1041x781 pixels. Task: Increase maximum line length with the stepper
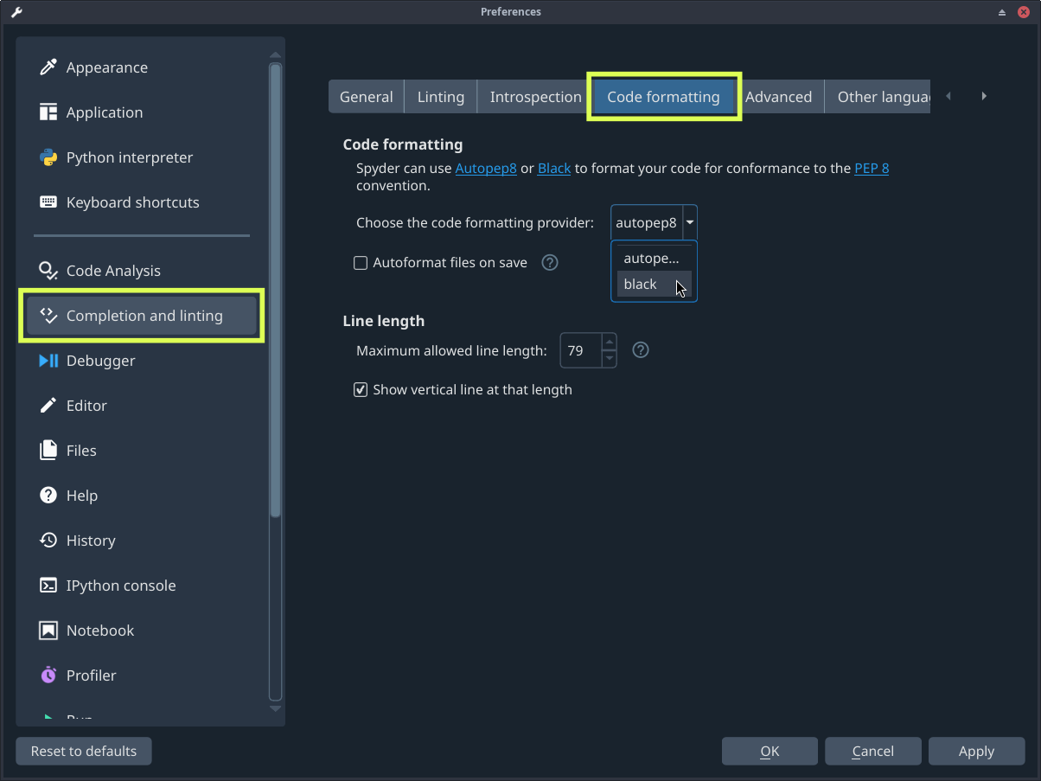pos(609,344)
